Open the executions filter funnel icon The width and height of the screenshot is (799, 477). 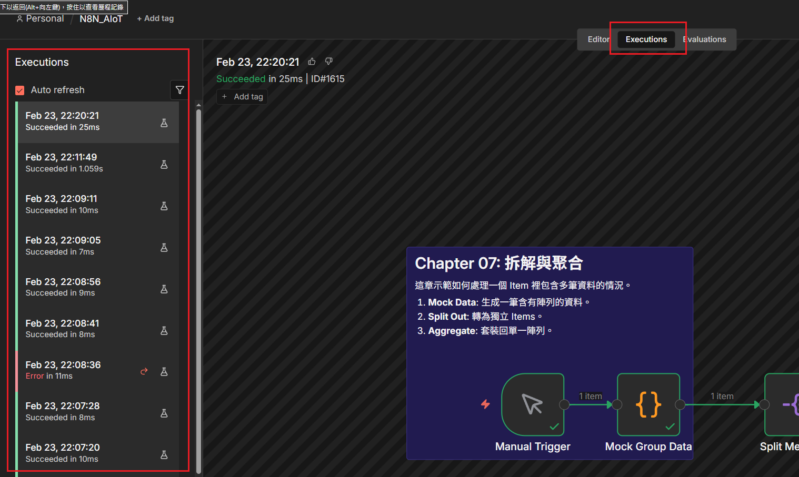179,90
